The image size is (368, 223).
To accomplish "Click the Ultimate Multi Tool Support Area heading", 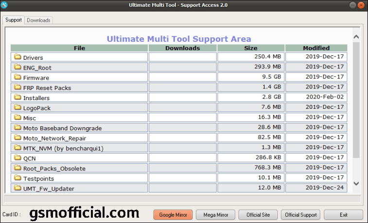I will point(179,39).
